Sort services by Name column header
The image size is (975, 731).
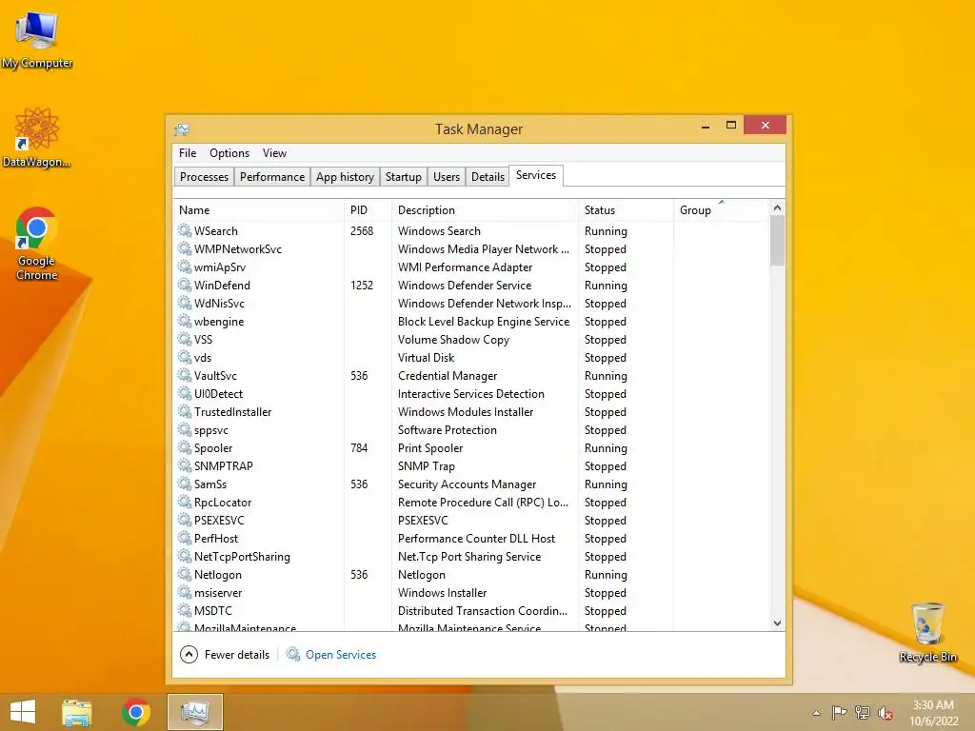coord(258,210)
